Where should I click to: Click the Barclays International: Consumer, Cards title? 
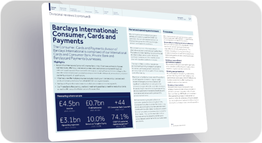pos(85,34)
